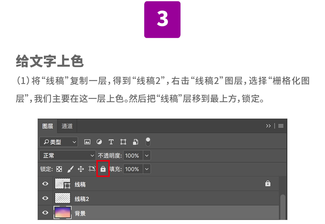This screenshot has height=224, width=325.
Task: Enable the lock position icon
Action: point(80,169)
